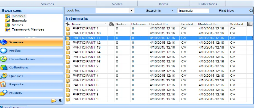Screen dimensions: 255x108
Task: Click document icon beside PARTICIPANT 1
Action: point(68,29)
